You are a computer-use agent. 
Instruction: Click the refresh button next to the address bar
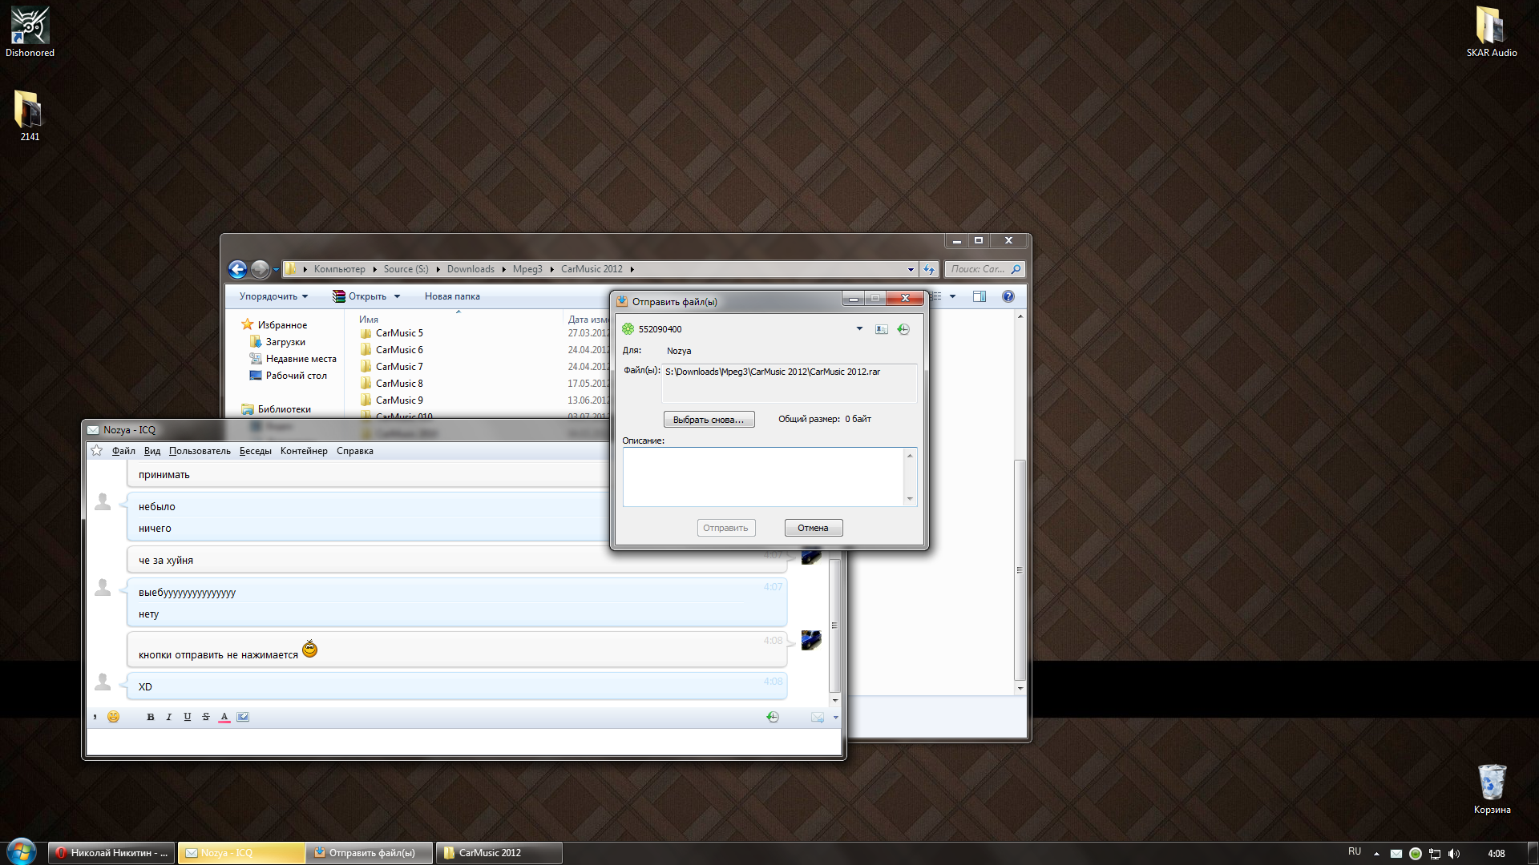[929, 269]
